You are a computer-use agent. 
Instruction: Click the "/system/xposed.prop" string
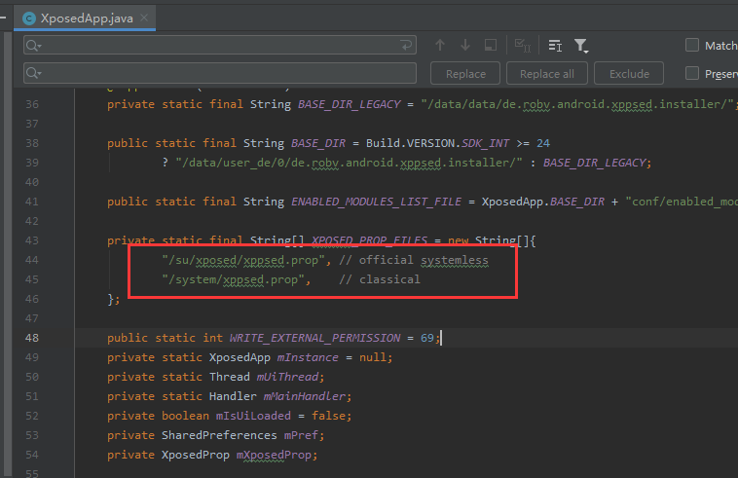[236, 279]
